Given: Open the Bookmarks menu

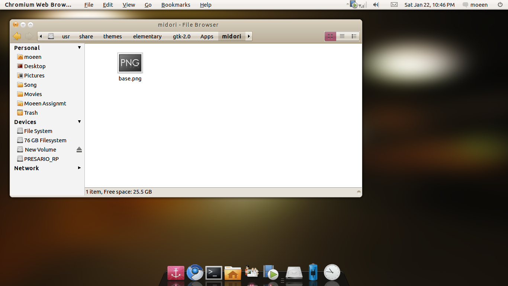Looking at the screenshot, I should point(176,5).
